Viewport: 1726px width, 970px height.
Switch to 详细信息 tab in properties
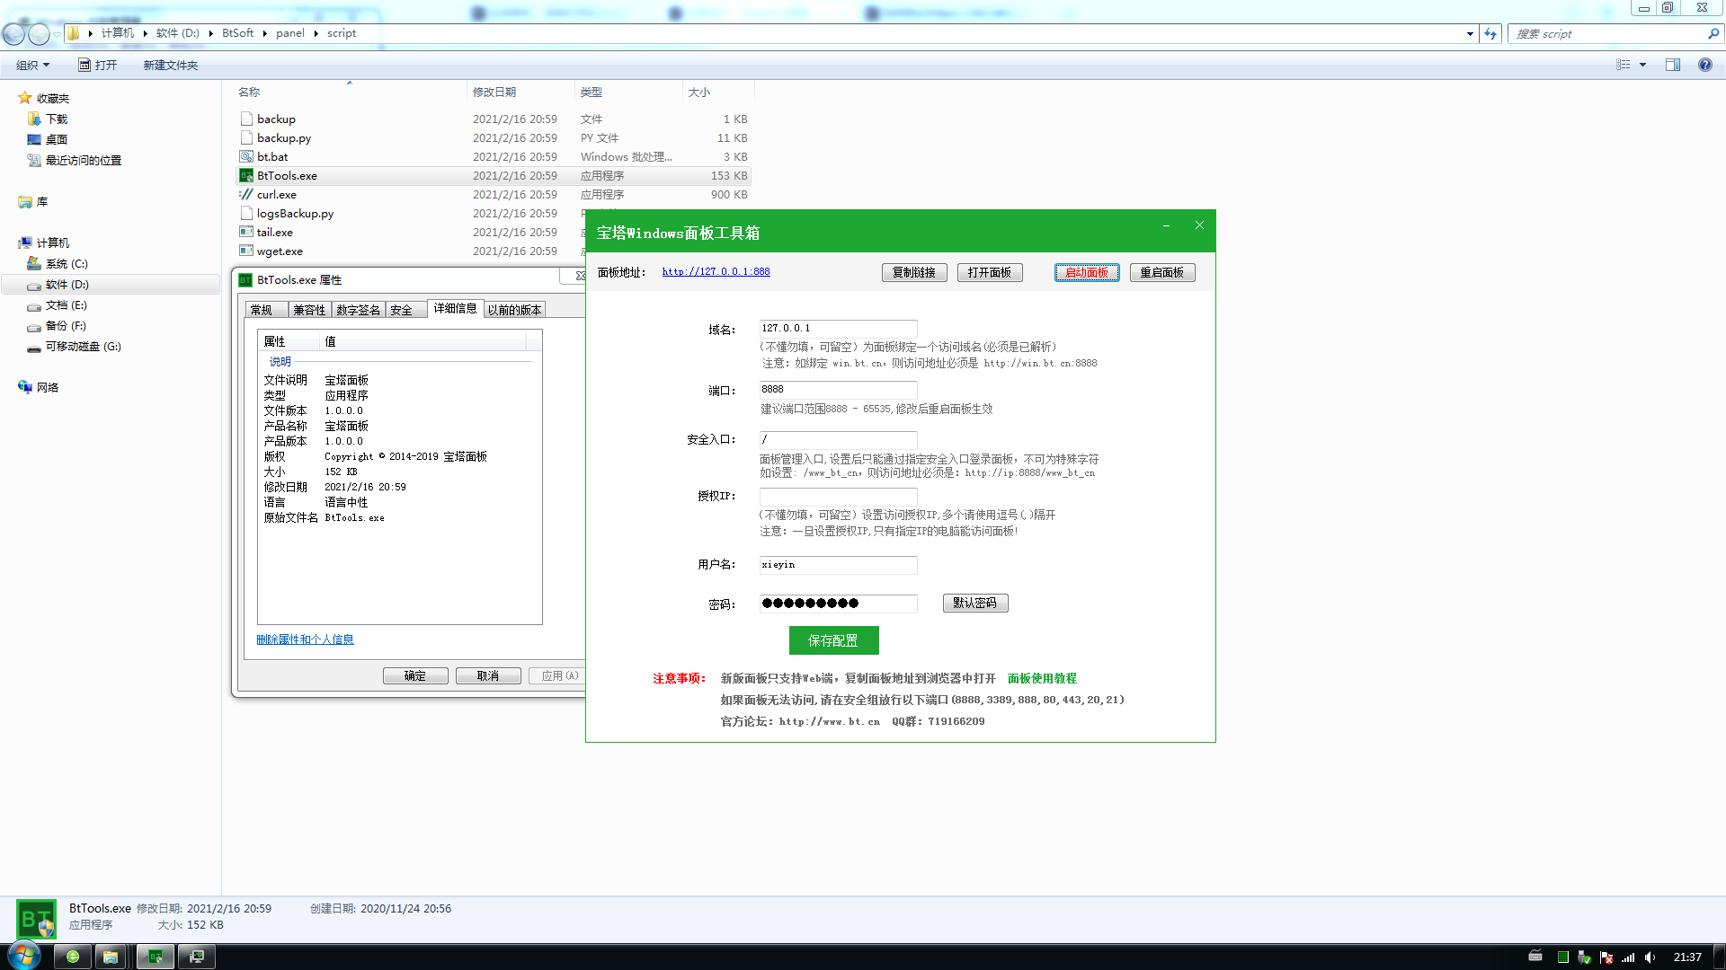pos(456,308)
